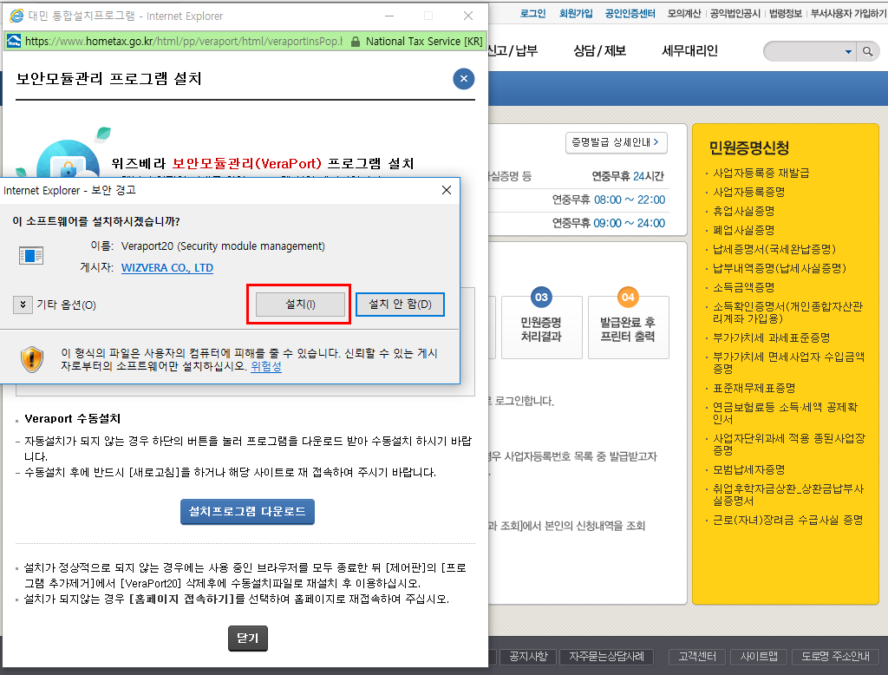Click 회원가입 in the Hometax top menu

tap(576, 13)
